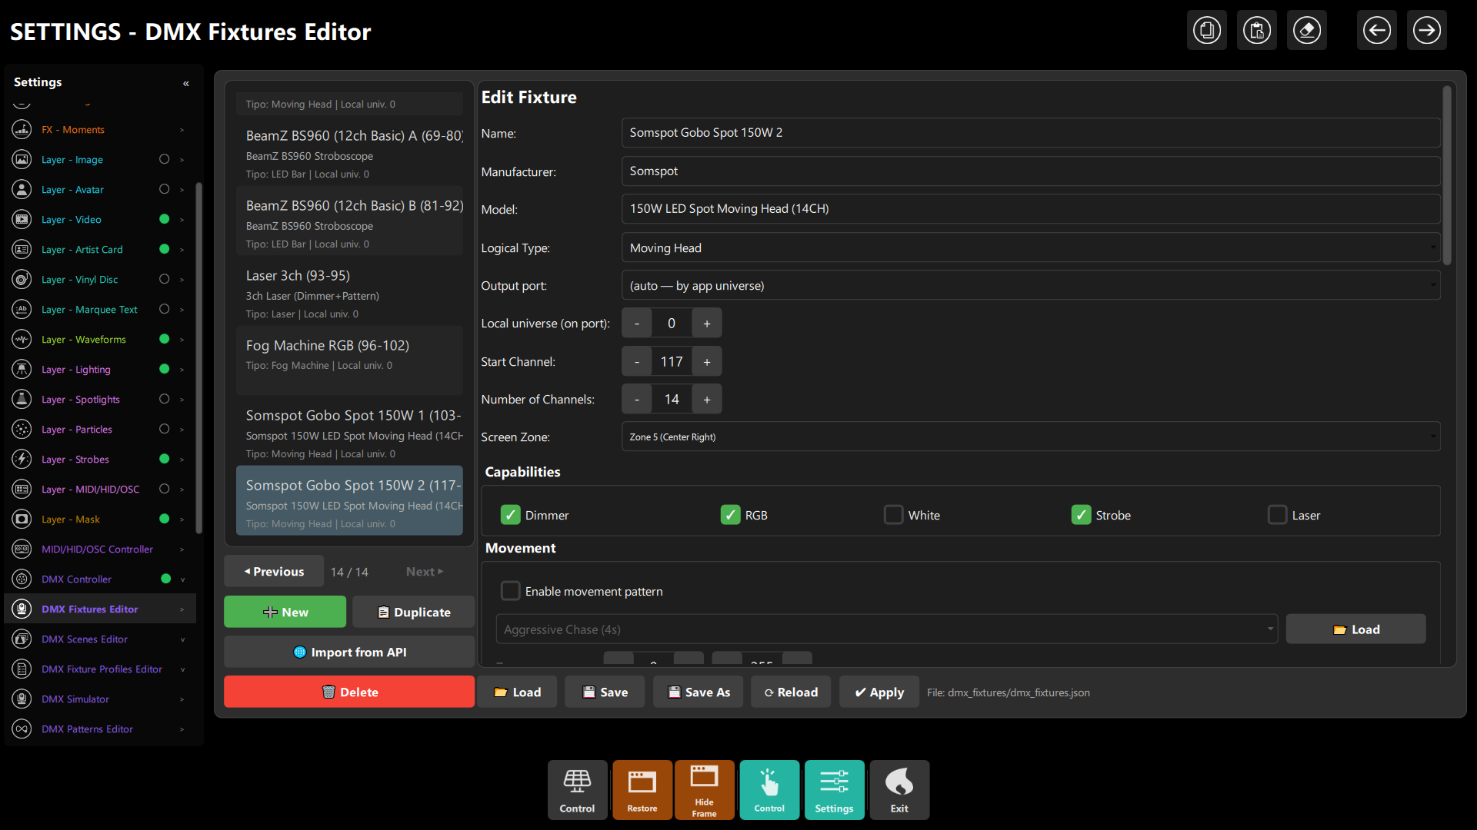Image resolution: width=1477 pixels, height=830 pixels.
Task: Increase the Start Channel with plus
Action: pyautogui.click(x=706, y=362)
